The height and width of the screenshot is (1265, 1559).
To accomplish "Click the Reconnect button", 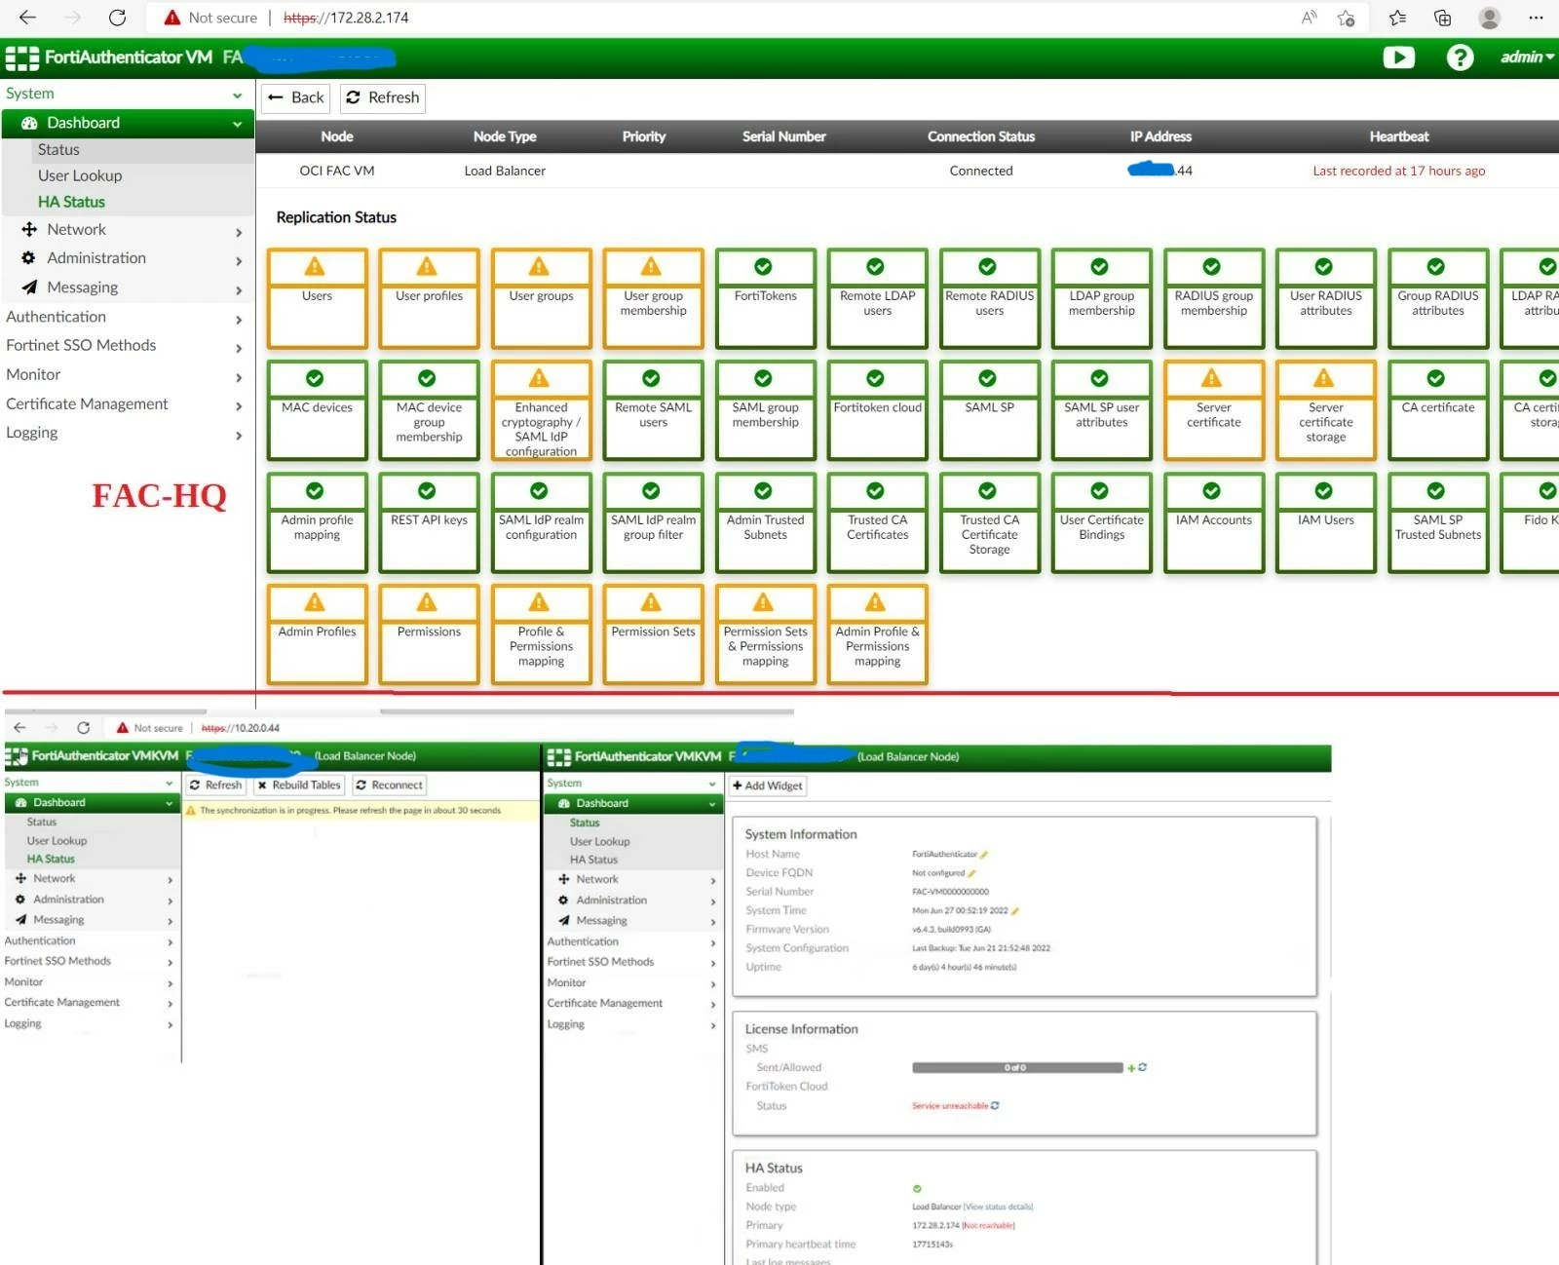I will [x=389, y=785].
